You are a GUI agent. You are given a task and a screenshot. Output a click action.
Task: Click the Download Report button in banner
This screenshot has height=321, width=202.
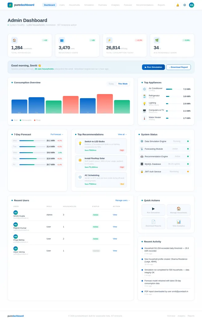pos(178,67)
